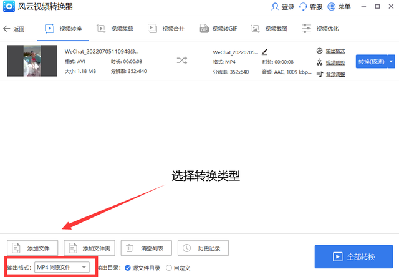Expand the 转换(极速) dropdown arrow
The image size is (399, 277).
pos(391,61)
